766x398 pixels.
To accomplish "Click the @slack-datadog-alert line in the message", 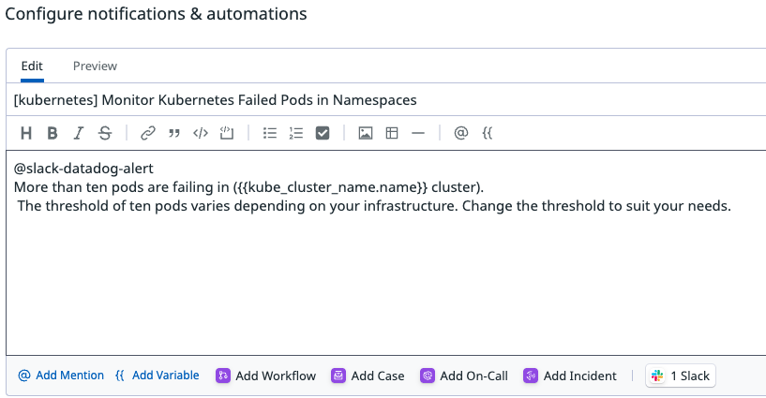I will coord(83,169).
